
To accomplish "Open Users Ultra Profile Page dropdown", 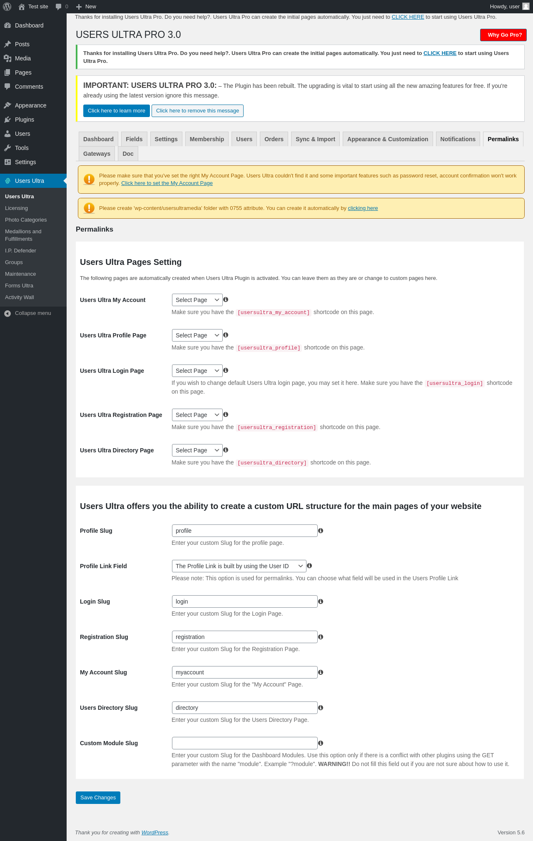I will 197,335.
